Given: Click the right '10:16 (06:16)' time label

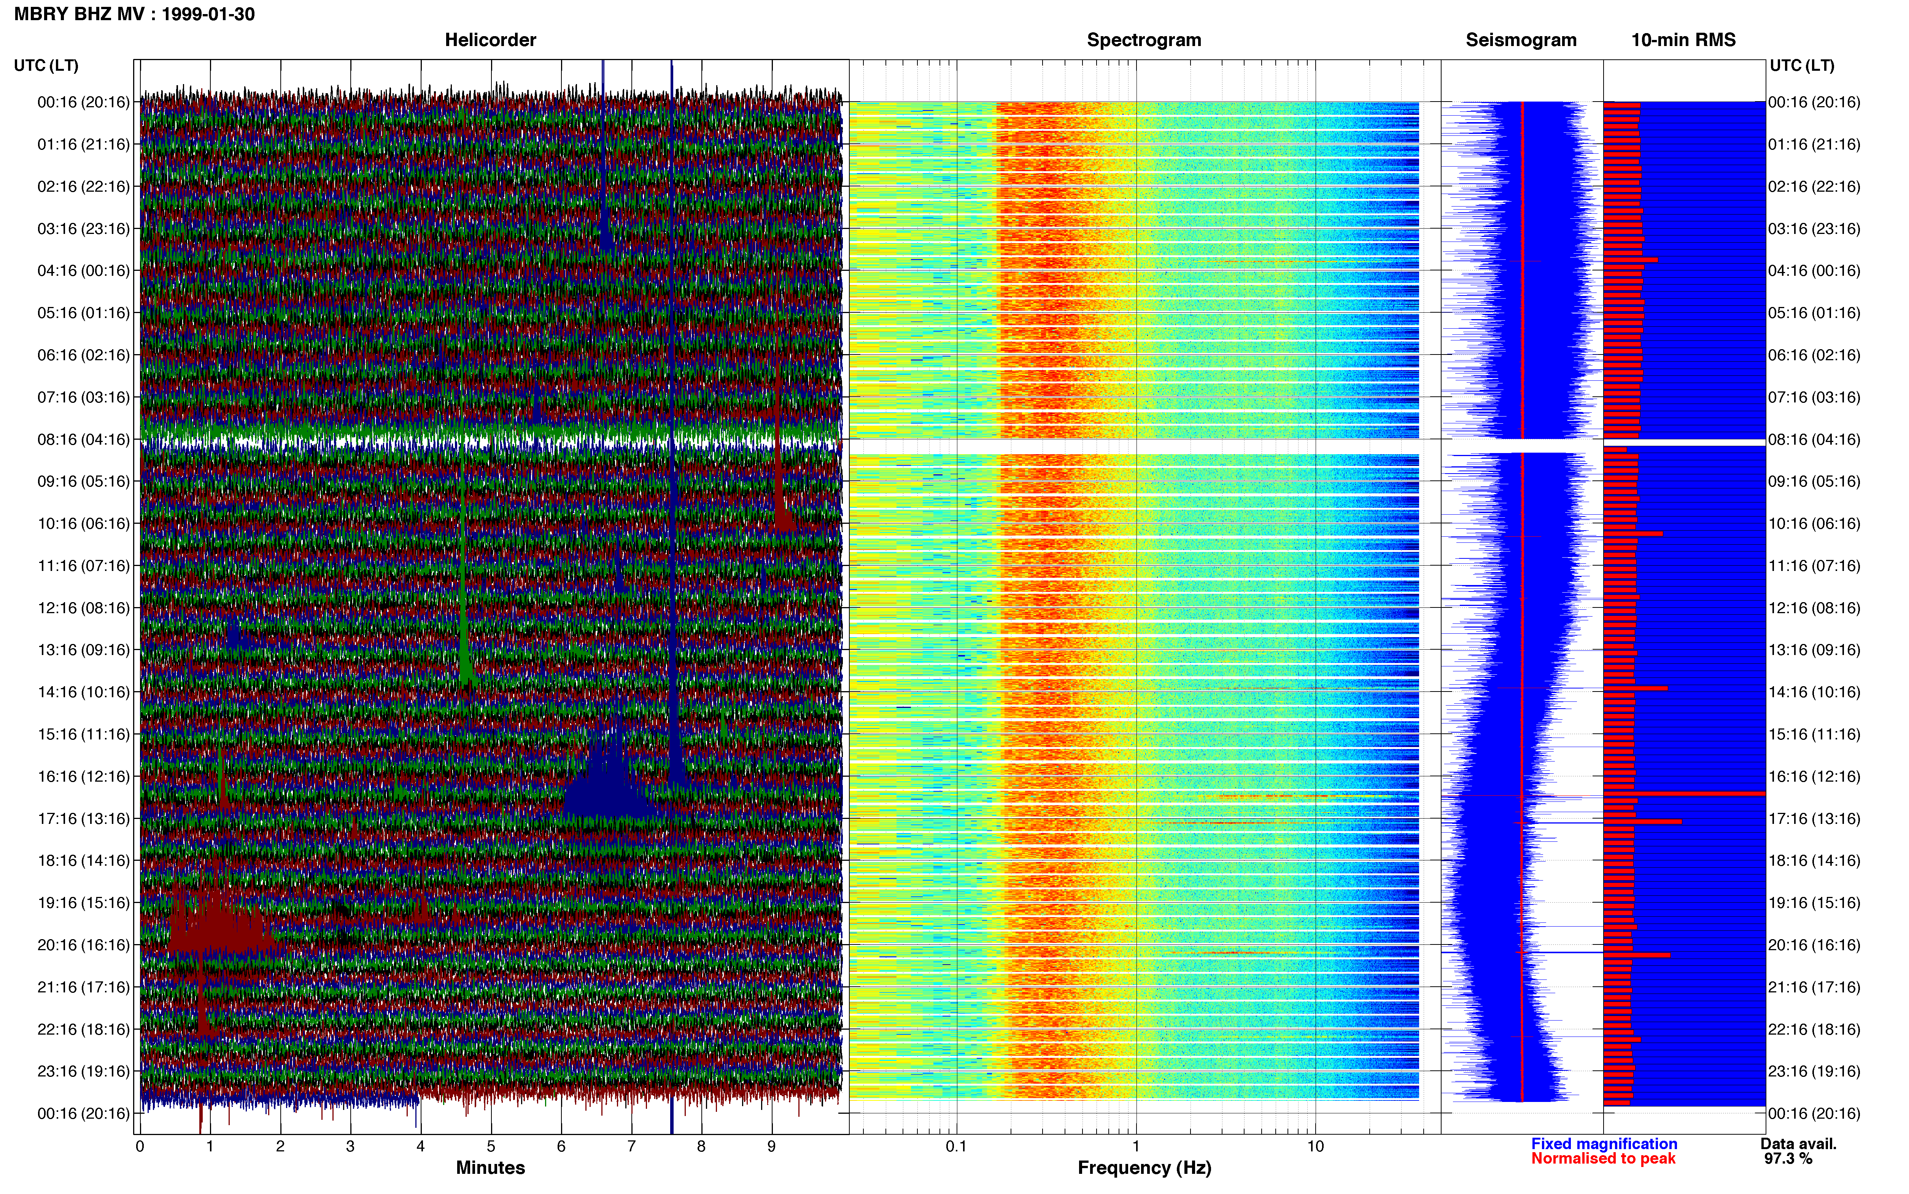Looking at the screenshot, I should pos(1814,523).
